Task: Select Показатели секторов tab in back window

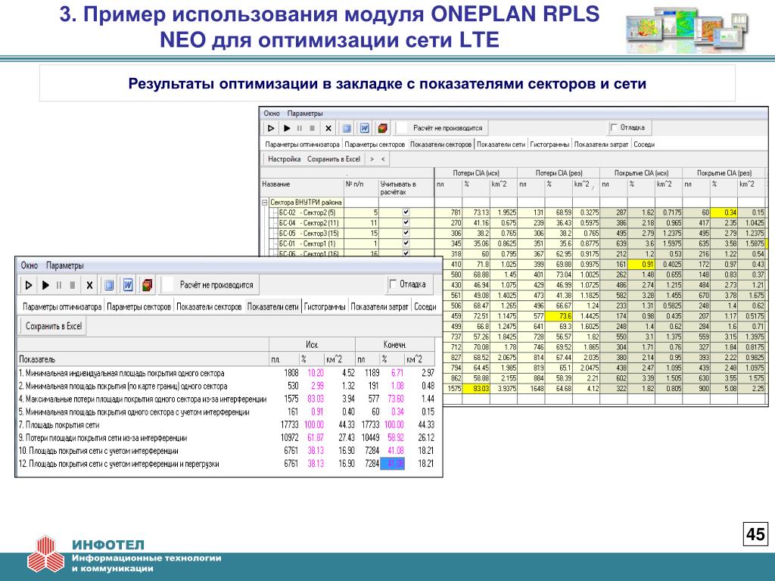Action: pyautogui.click(x=441, y=144)
